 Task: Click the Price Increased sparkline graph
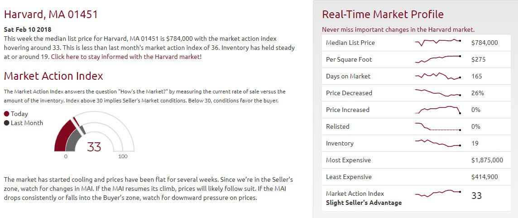point(438,110)
